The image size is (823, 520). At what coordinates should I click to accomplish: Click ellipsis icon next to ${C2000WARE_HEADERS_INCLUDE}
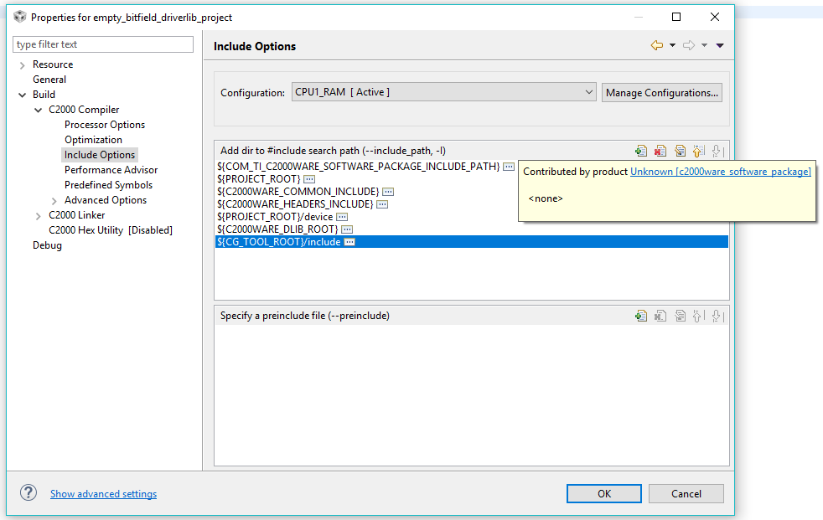382,204
